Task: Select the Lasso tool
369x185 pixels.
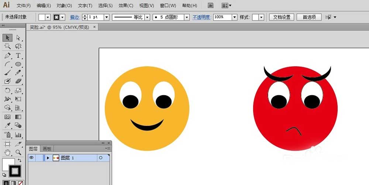Action: [18, 46]
